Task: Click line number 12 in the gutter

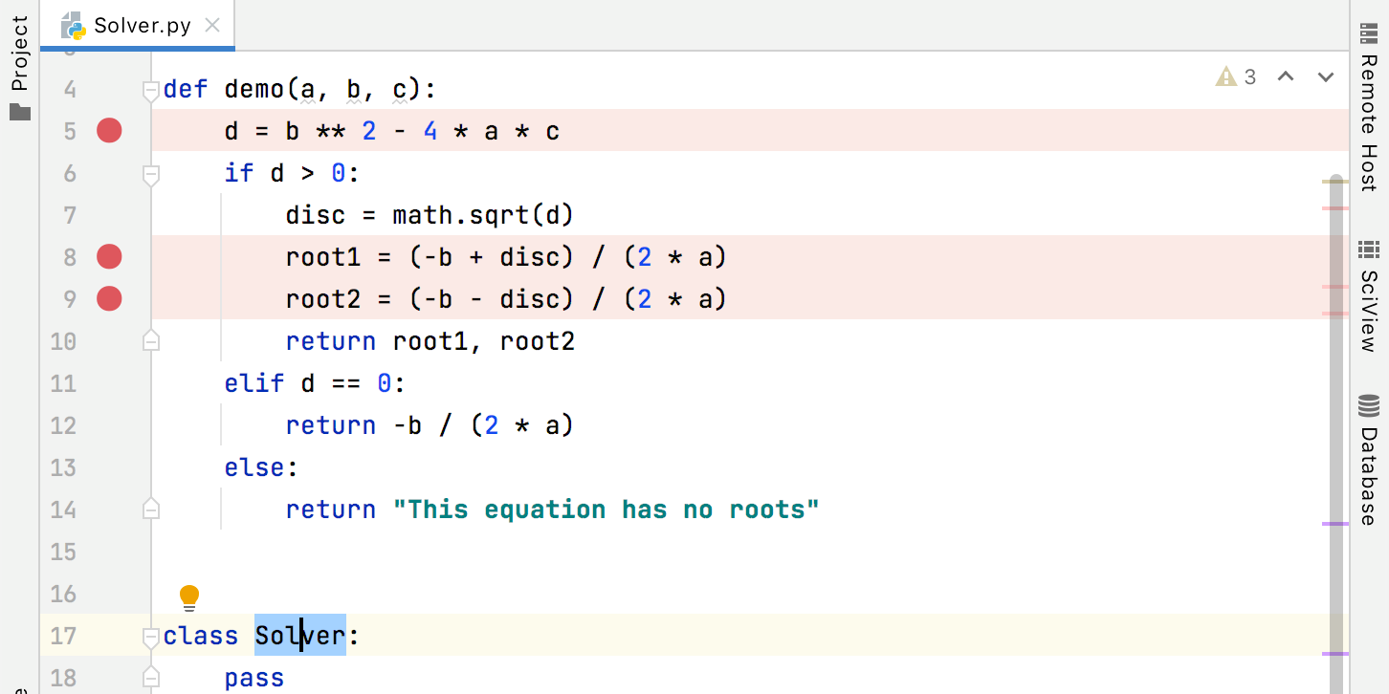Action: 63,424
